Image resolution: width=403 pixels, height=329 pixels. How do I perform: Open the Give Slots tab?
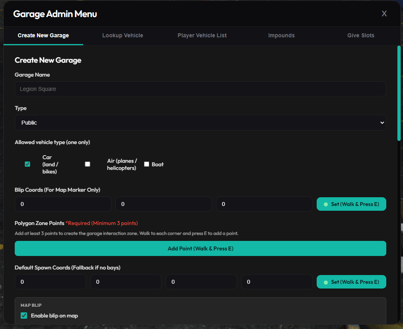click(x=360, y=35)
